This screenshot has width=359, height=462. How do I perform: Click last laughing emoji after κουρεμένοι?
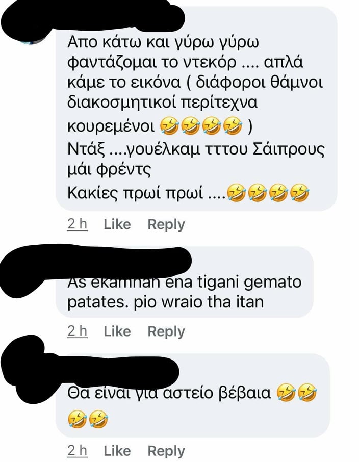tap(233, 126)
